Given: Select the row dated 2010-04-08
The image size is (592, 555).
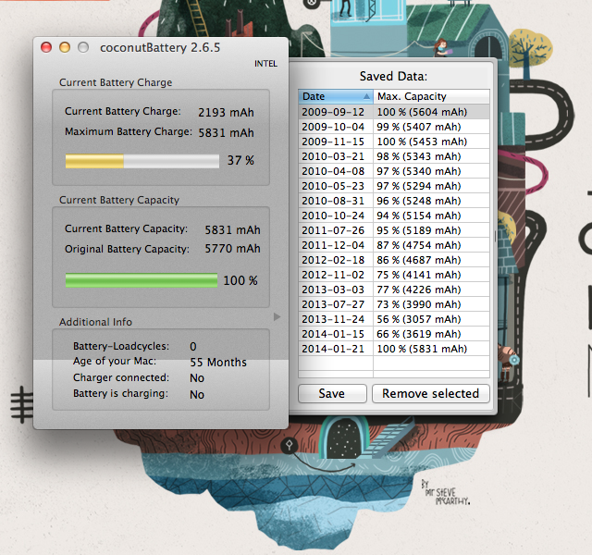Looking at the screenshot, I should point(394,171).
